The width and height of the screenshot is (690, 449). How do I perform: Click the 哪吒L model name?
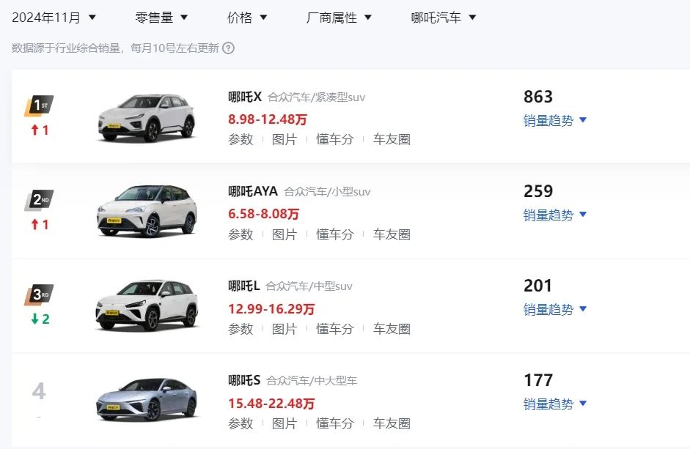[244, 286]
